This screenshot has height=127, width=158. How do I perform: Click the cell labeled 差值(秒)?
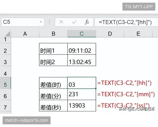point(53,106)
